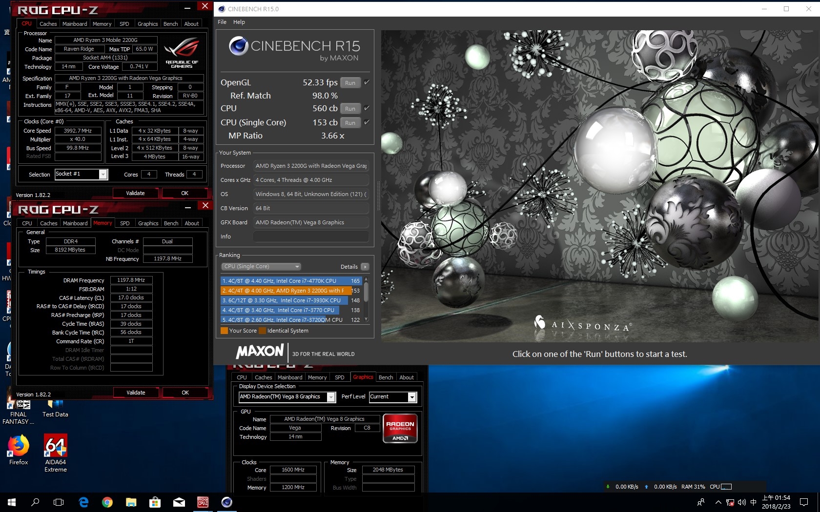Click the Cinebench panel splitter handle
820x512 pixels.
(378, 196)
